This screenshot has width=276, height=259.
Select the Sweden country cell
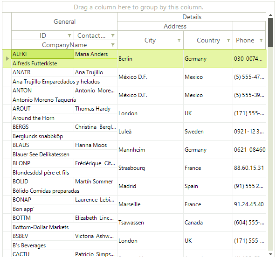coord(208,132)
